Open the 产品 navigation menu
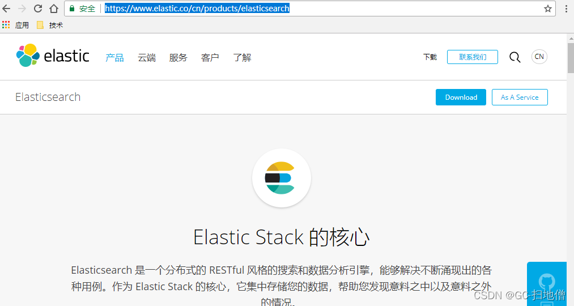Screen dimensions: 574x306 click(114, 57)
